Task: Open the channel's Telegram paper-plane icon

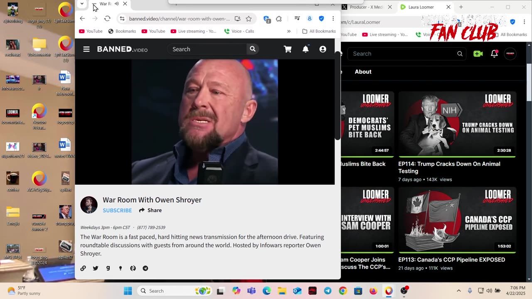Action: tap(145, 268)
